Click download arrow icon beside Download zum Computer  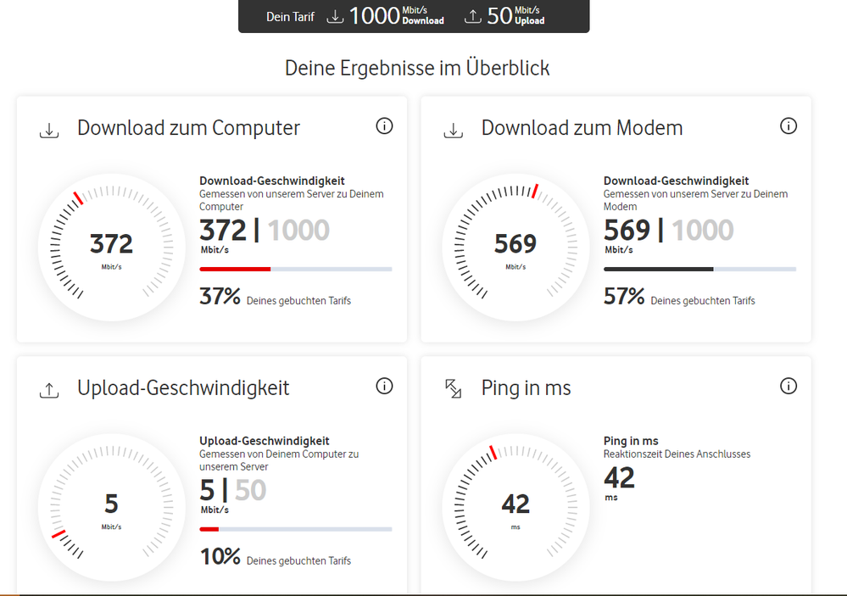pyautogui.click(x=49, y=130)
